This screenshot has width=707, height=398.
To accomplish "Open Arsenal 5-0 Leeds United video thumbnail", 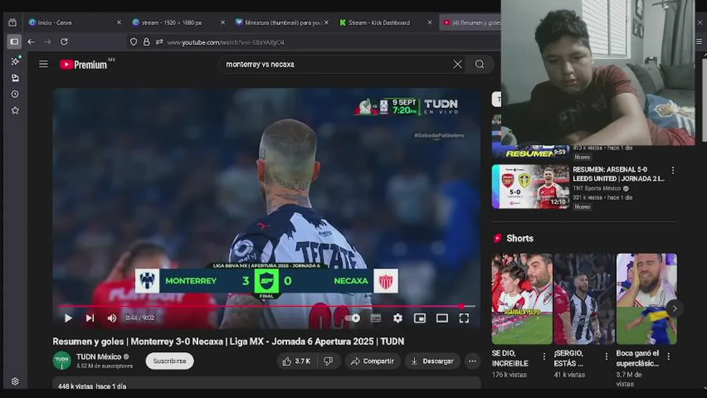I will coord(530,187).
